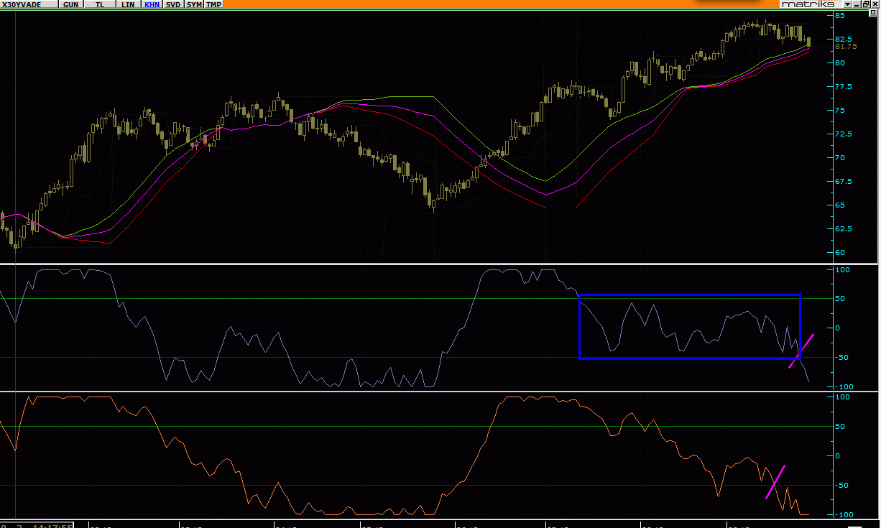Click the X30YVADE symbol field
The image size is (881, 528).
pyautogui.click(x=29, y=4)
